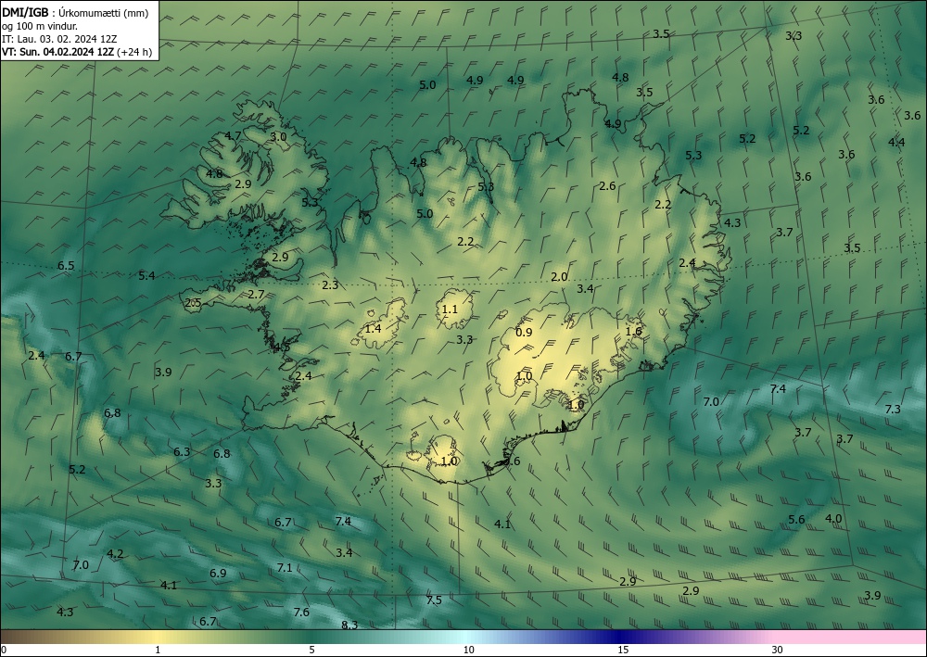Viewport: 927px width, 657px height.
Task: Click the 6.9 value in the southwest sea
Action: (x=218, y=573)
